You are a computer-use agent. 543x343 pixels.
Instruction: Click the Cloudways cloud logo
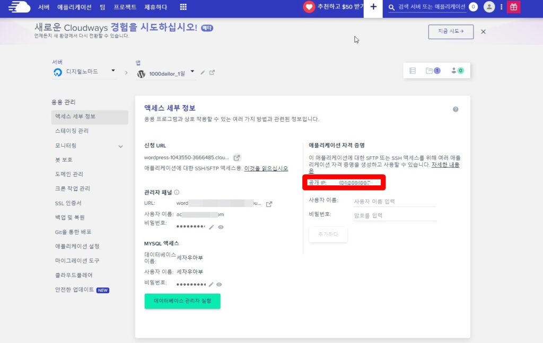[x=19, y=7]
